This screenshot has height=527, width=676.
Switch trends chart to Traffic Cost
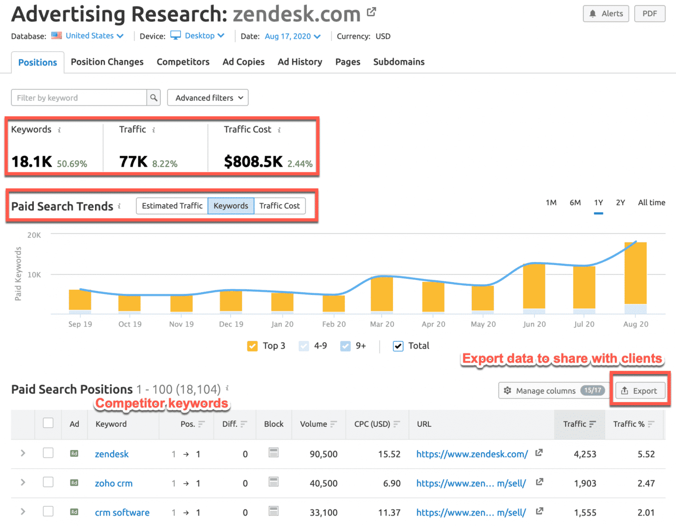coord(280,206)
